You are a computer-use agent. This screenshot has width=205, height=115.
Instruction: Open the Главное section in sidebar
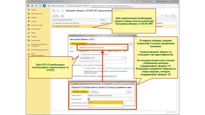coord(34,10)
